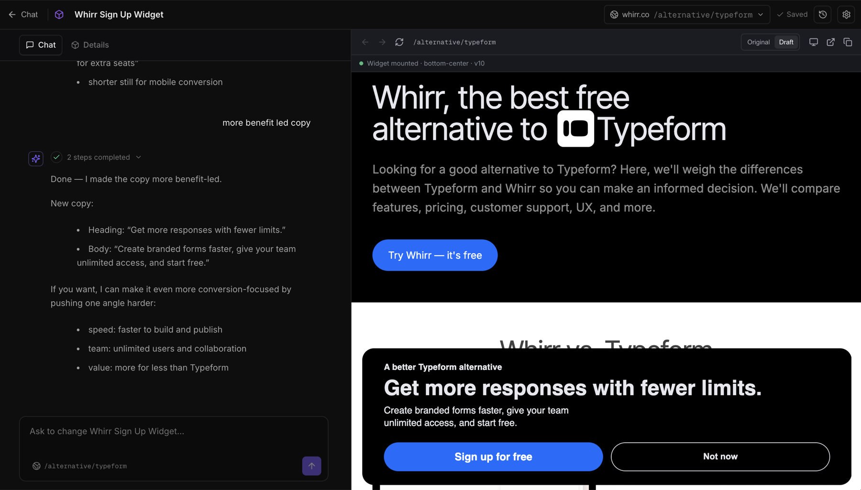Click Widget mounted status text
Image resolution: width=861 pixels, height=490 pixels.
point(425,64)
